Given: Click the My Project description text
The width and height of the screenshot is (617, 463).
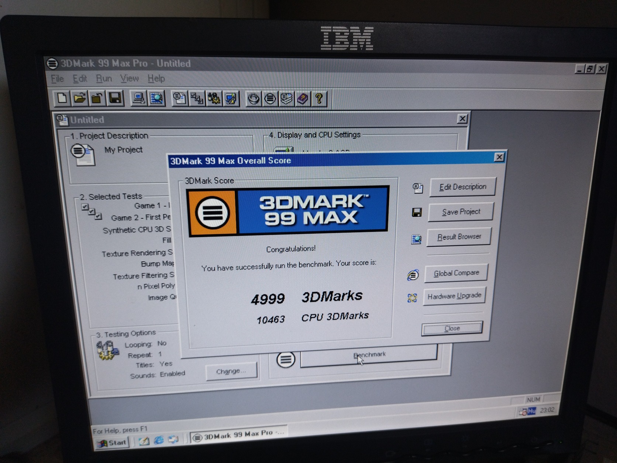Looking at the screenshot, I should tap(123, 150).
